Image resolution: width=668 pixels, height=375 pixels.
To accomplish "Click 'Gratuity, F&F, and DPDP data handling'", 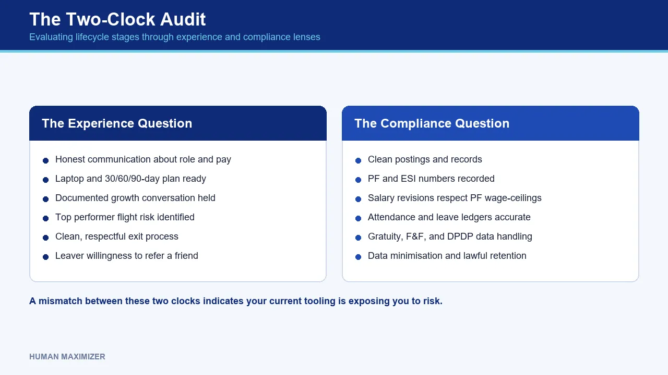I will coord(450,236).
